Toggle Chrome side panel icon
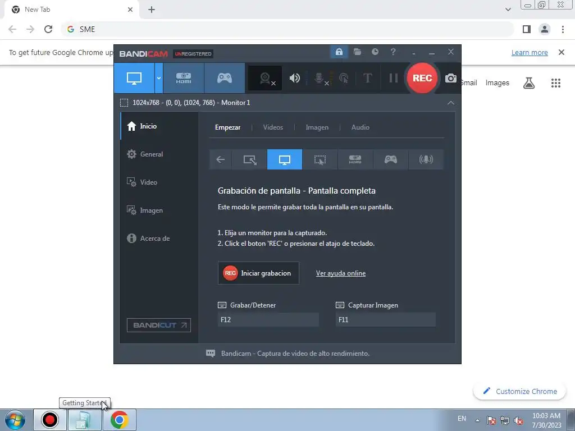The width and height of the screenshot is (575, 431). [x=527, y=29]
